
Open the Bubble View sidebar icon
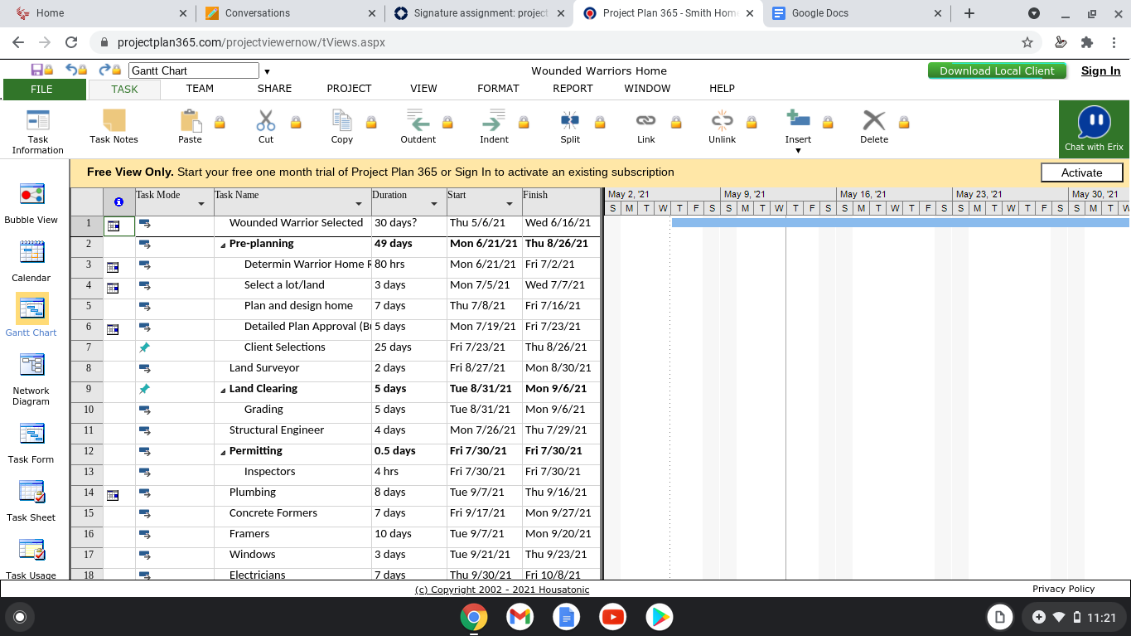pos(31,195)
